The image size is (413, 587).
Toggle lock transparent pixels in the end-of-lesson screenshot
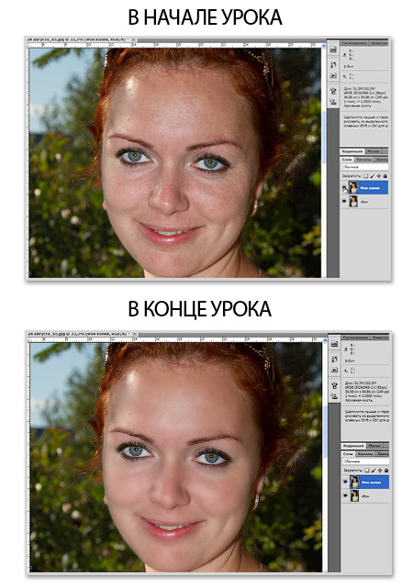tap(367, 471)
